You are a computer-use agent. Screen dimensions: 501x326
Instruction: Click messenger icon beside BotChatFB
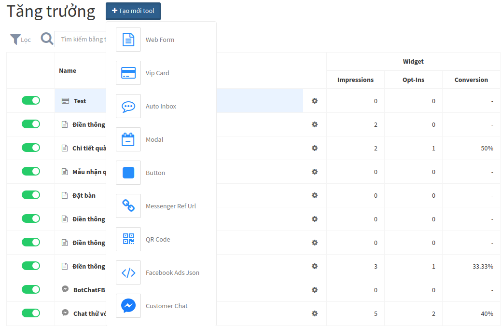tap(65, 289)
